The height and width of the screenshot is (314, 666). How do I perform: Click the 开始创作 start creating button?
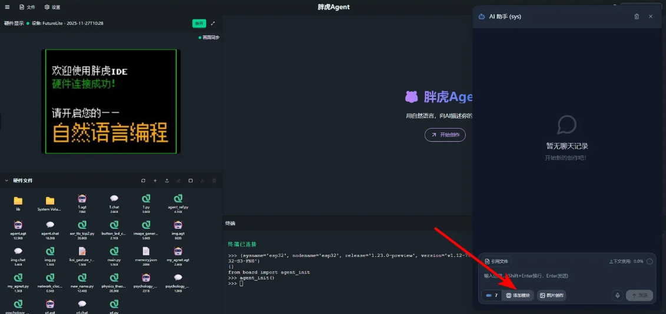(x=445, y=135)
